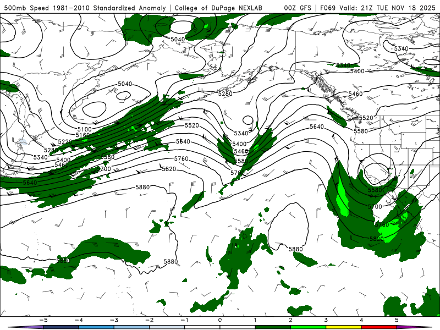Click the colorbar tick label "0"
This screenshot has height=330, width=440.
coord(220,320)
